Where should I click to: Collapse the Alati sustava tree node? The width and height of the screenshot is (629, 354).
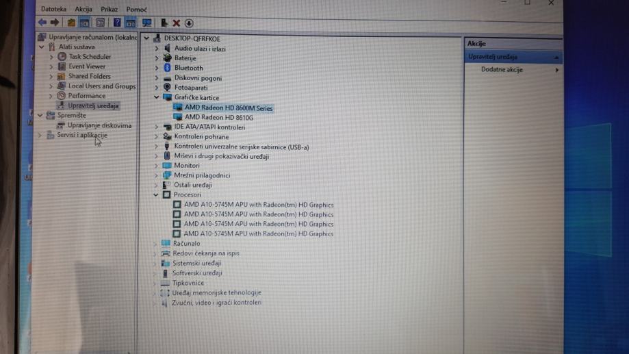tap(41, 47)
